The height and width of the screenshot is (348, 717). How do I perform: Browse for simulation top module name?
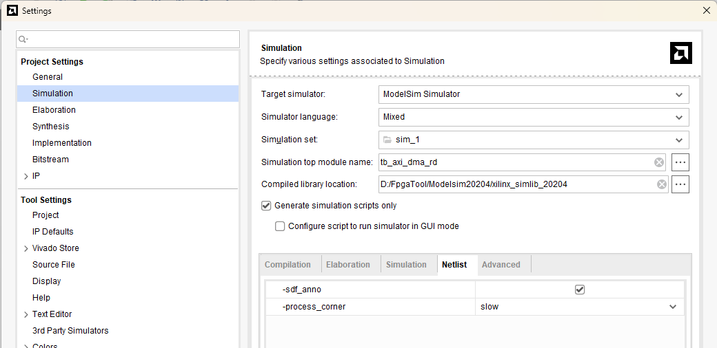[680, 162]
